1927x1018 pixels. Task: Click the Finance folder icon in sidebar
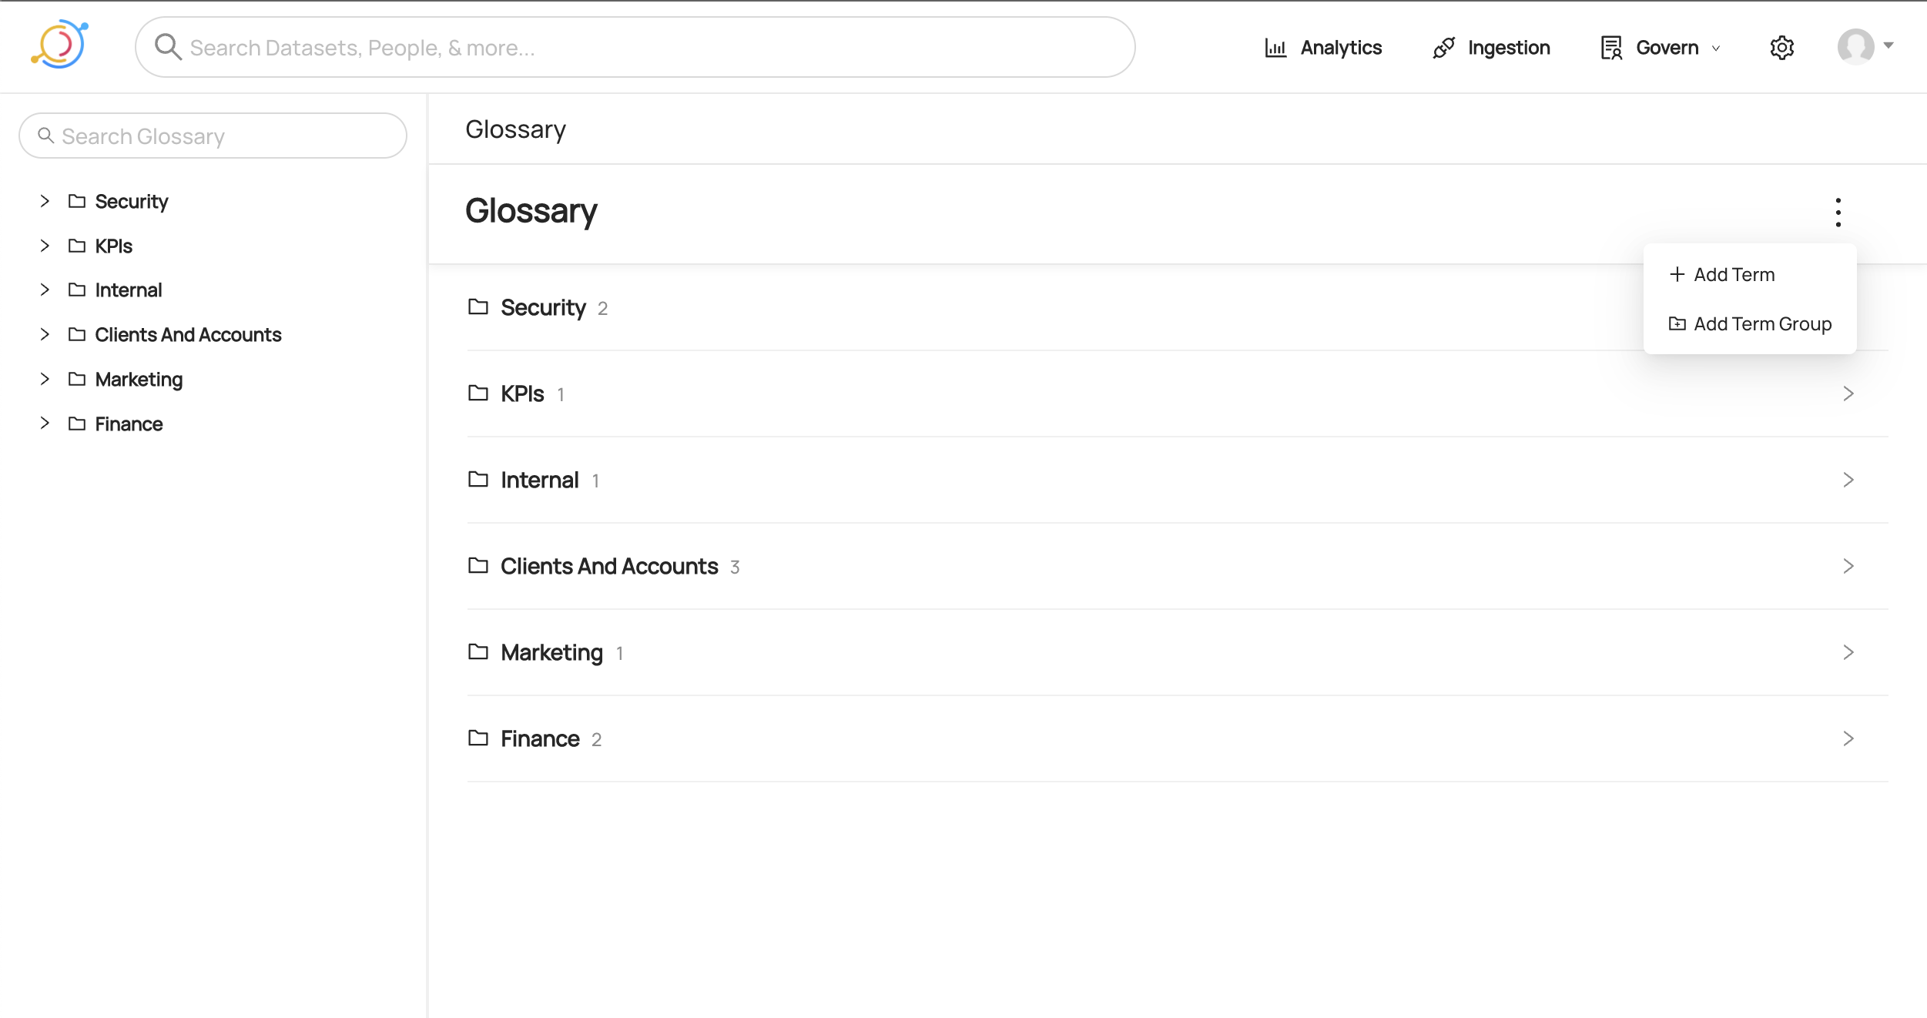tap(77, 424)
